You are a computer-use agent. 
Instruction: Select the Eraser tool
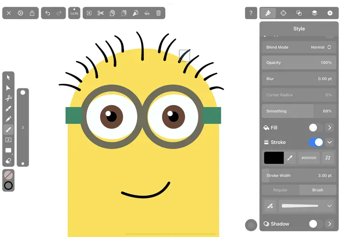pos(8,161)
